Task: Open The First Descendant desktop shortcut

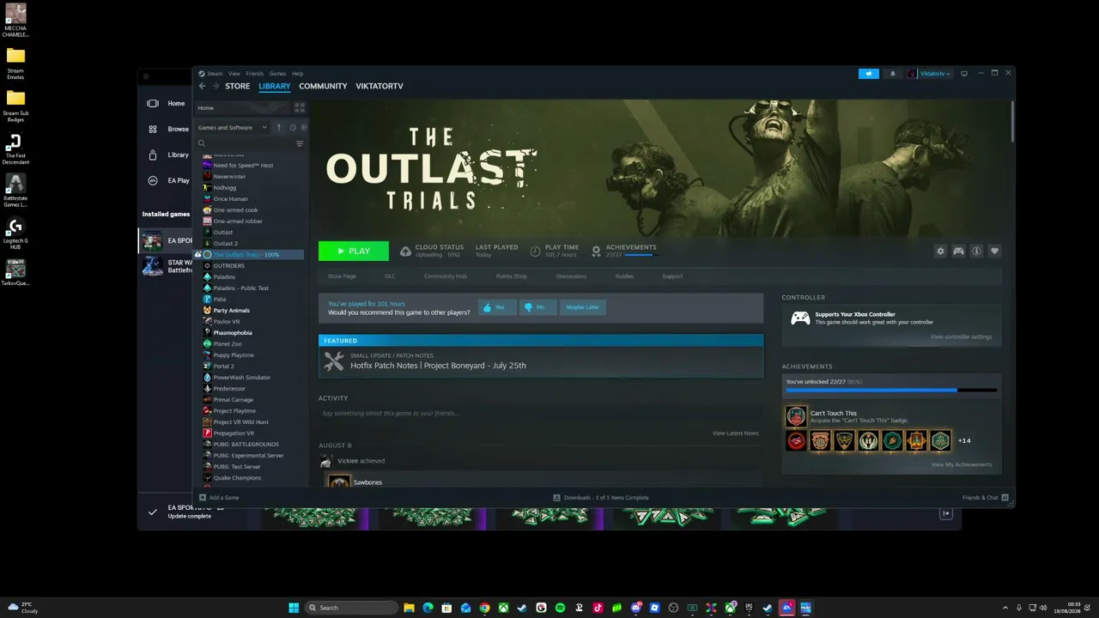Action: tap(15, 148)
